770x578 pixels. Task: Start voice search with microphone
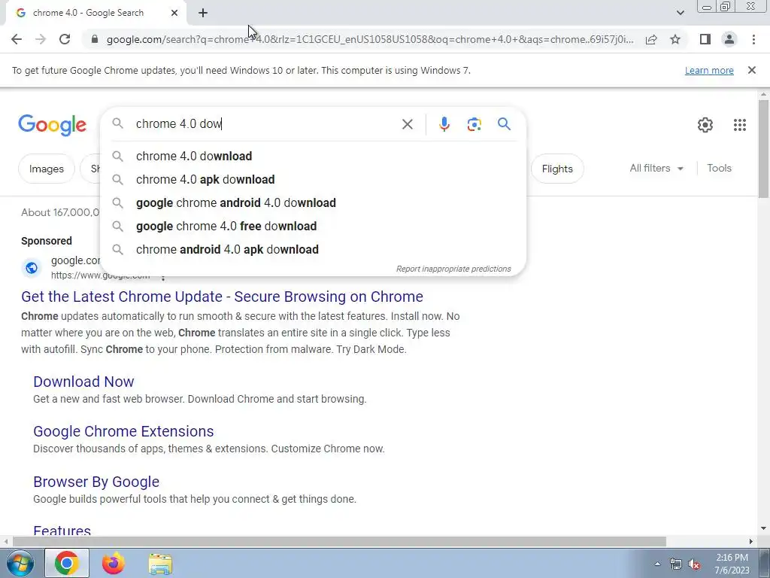coord(444,124)
